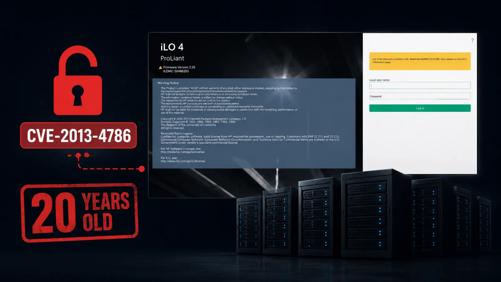This screenshot has height=282, width=501.
Task: Click the "ILOMC-50486203" text
Action: pyautogui.click(x=176, y=71)
